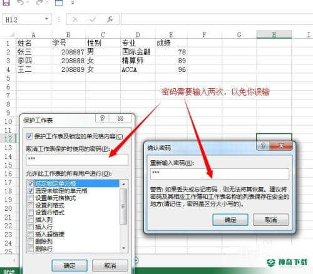Uncheck 选定未锁定的单元格 option
The width and height of the screenshot is (313, 274).
[x=31, y=191]
